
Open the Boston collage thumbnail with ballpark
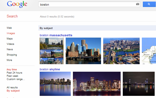click(51, 51)
